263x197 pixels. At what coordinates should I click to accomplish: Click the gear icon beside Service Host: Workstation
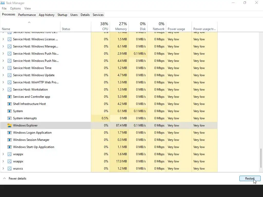[x=10, y=90]
